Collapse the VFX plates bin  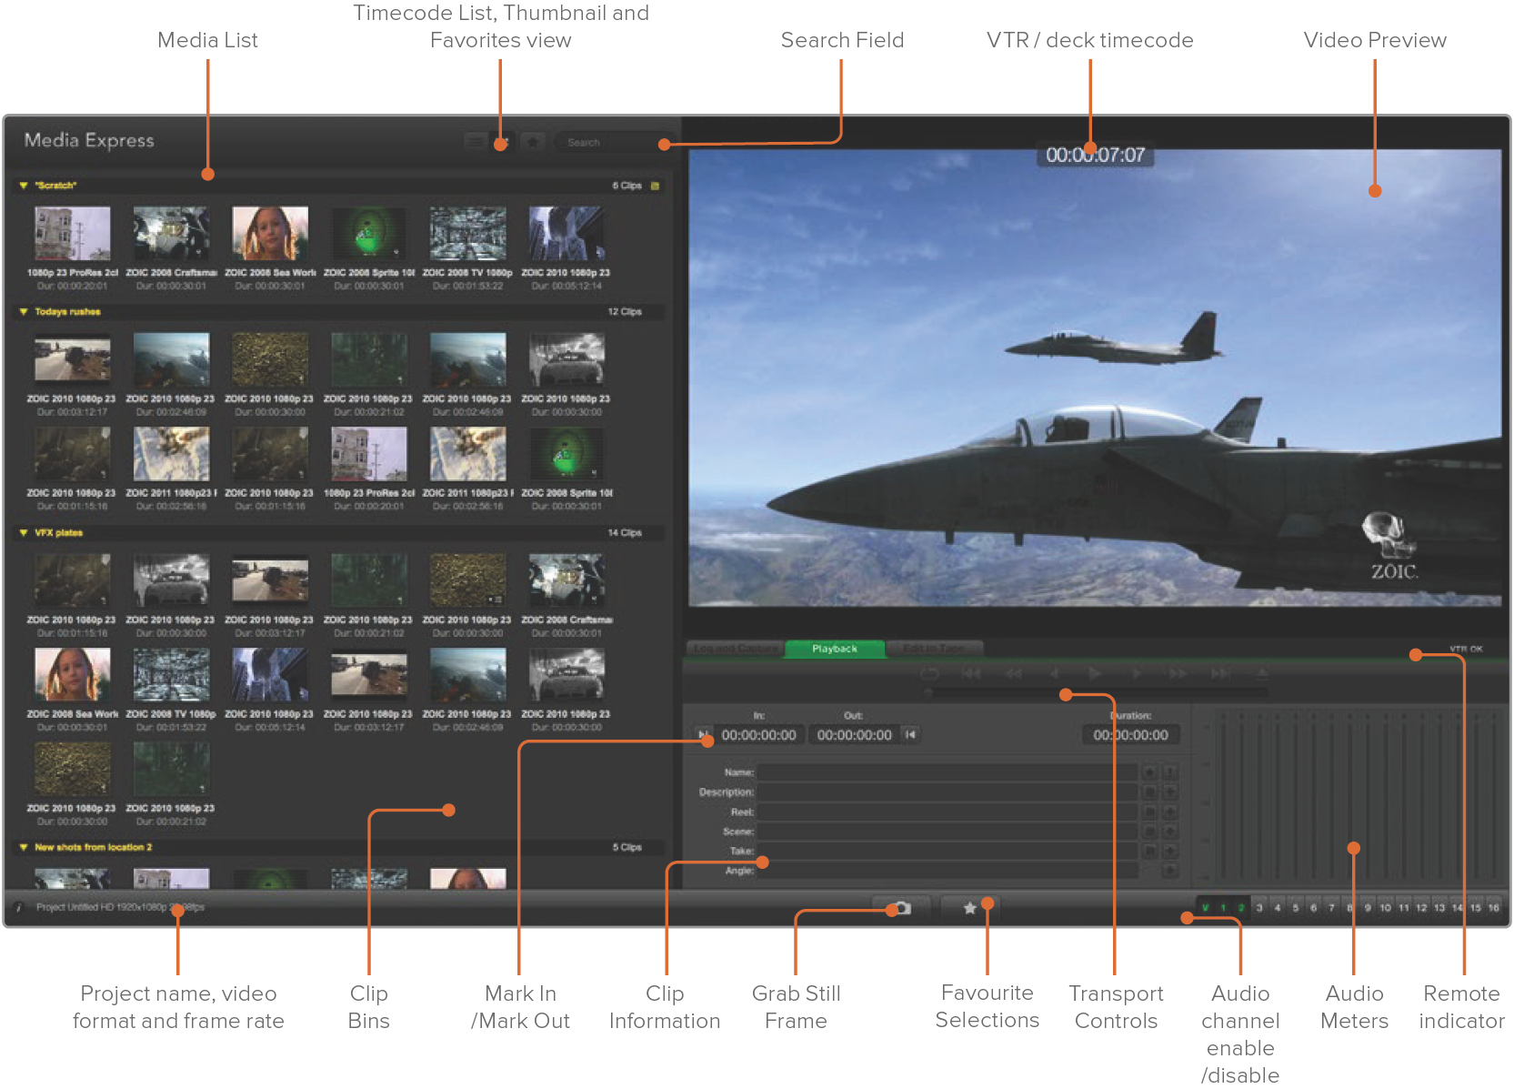click(x=24, y=533)
